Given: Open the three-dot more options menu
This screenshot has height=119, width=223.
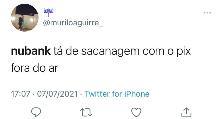Looking at the screenshot, I should (207, 13).
